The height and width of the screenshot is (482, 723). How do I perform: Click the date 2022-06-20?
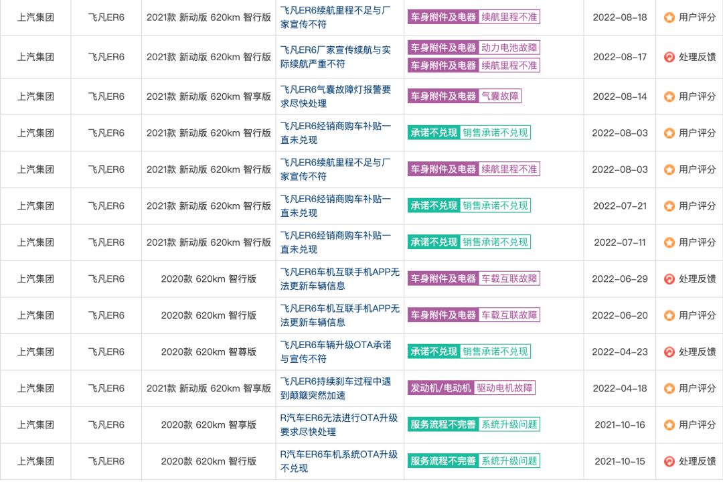click(x=620, y=315)
